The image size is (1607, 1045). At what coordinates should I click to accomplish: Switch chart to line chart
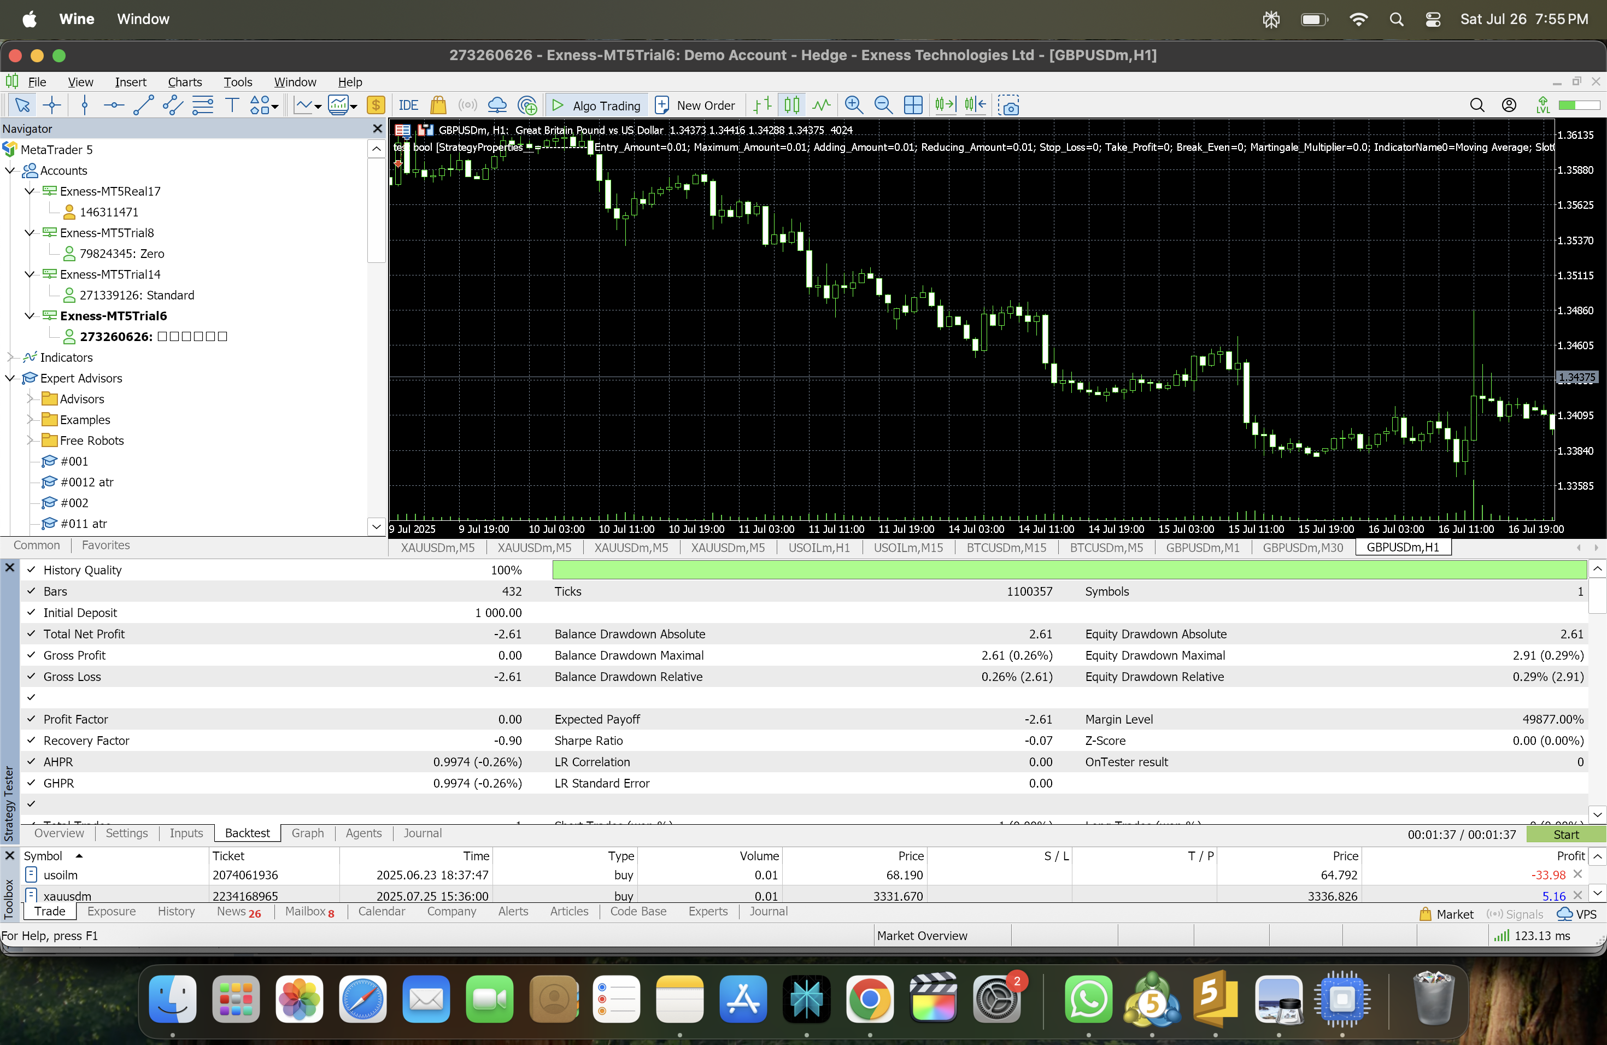821,105
